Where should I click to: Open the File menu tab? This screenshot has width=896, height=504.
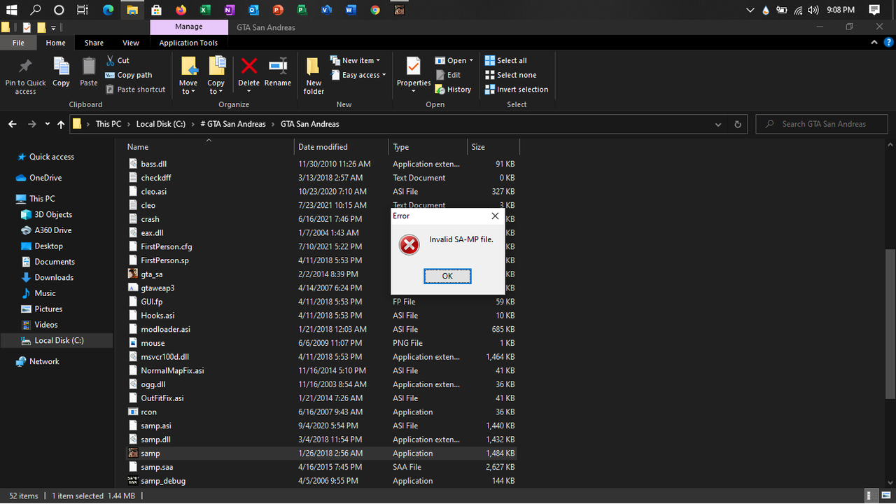click(19, 43)
